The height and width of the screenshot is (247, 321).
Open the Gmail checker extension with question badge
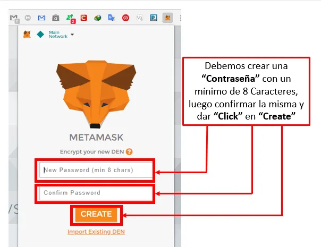pos(14,19)
